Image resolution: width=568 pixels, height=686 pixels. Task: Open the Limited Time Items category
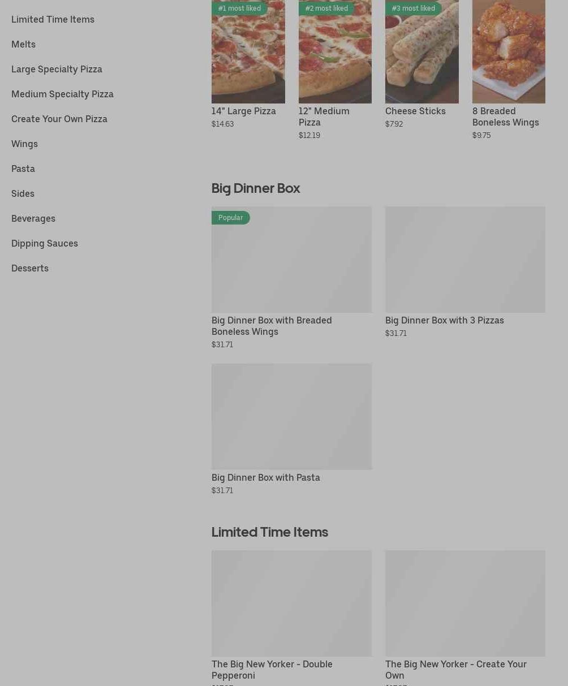53,19
